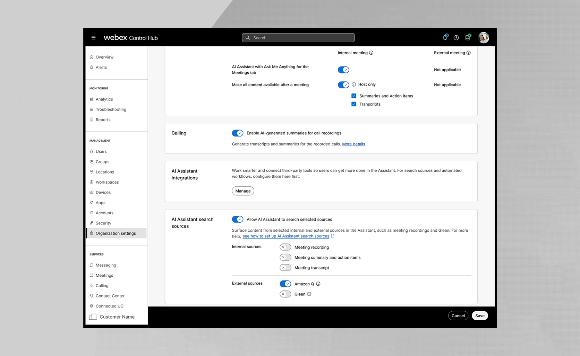The width and height of the screenshot is (580, 356).
Task: Open the More details link
Action: 353,144
